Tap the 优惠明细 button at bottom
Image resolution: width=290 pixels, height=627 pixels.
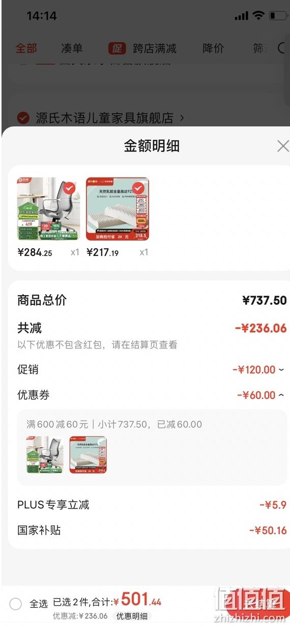(x=132, y=616)
